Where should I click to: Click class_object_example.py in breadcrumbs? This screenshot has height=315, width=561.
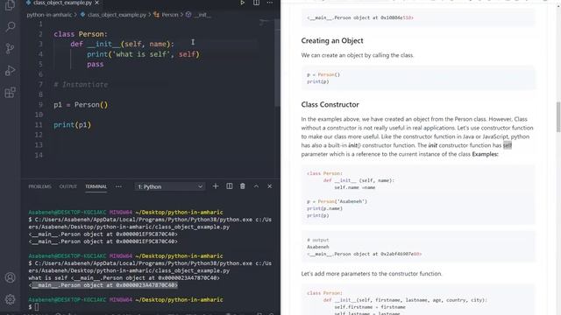click(117, 15)
